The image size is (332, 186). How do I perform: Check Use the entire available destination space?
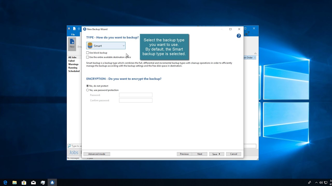(x=88, y=57)
